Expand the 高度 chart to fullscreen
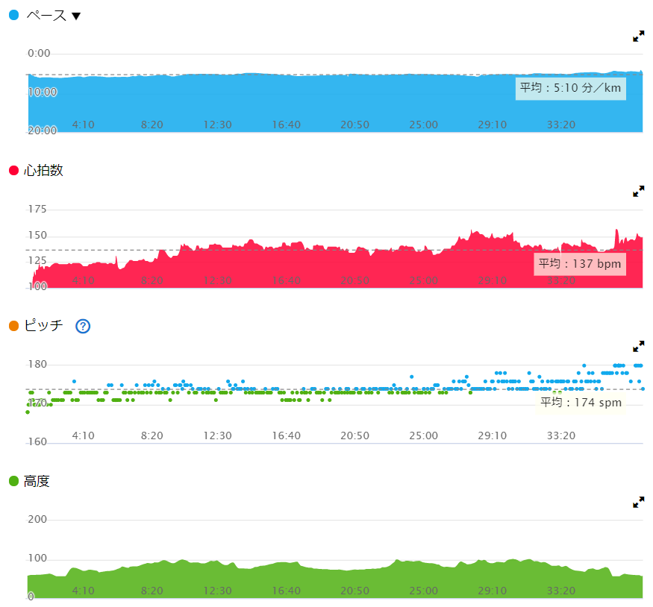653x607 pixels. click(638, 502)
